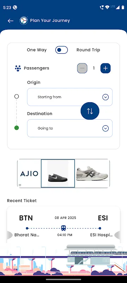Tap the hollow origin marker circle
Viewport: 127px width, 283px height.
(x=17, y=96)
